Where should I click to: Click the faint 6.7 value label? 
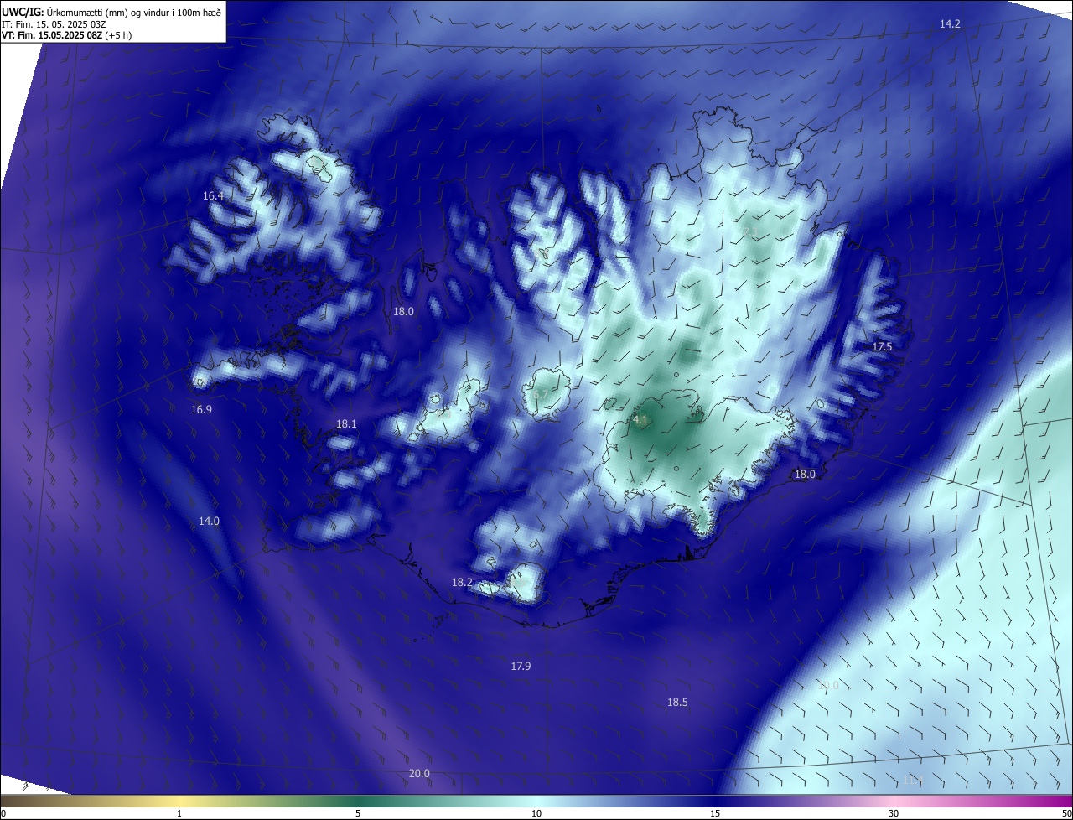(541, 394)
